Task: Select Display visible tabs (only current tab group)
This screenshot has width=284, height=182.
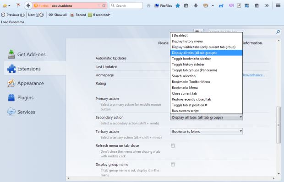Action: (206, 47)
